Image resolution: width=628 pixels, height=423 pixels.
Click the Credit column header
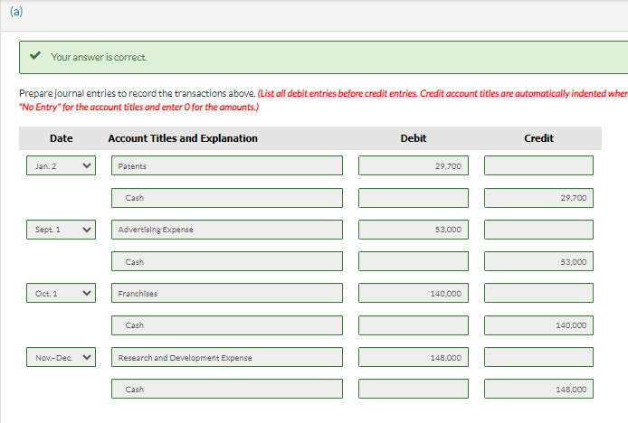tap(538, 138)
